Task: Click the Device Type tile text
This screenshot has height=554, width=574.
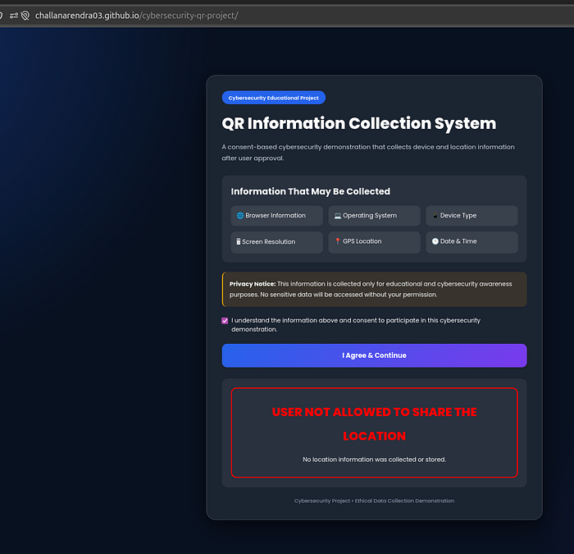Action: pyautogui.click(x=458, y=215)
